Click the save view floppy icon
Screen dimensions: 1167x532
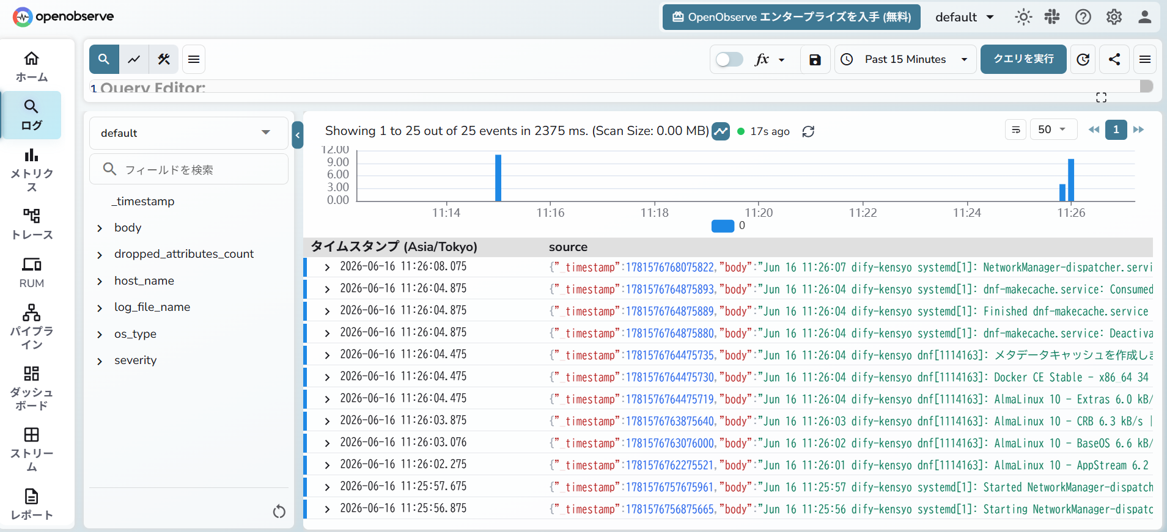pos(815,59)
